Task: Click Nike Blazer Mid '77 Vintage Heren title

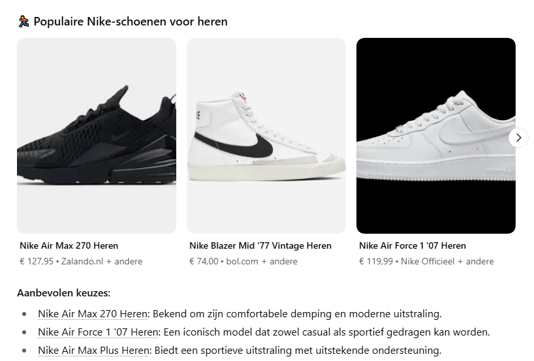Action: (x=260, y=245)
